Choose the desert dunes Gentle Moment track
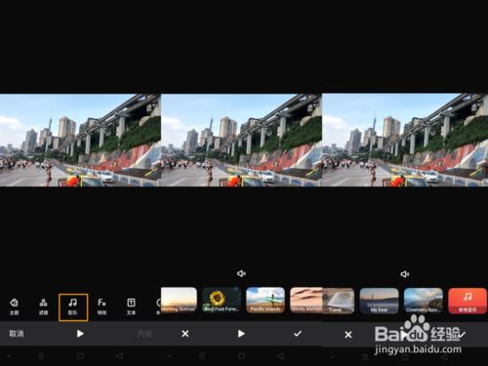This screenshot has height=366, width=488. click(x=305, y=300)
